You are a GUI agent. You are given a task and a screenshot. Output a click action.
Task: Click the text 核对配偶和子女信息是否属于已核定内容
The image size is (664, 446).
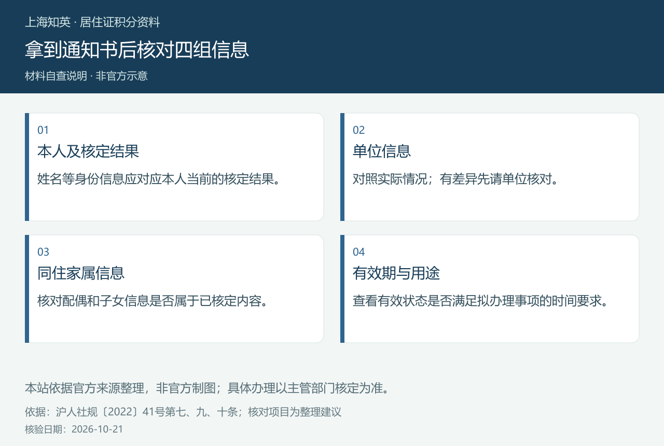point(153,301)
